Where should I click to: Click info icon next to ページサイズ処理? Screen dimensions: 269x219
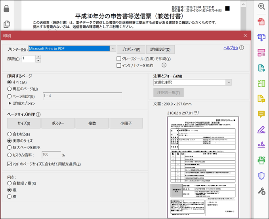pyautogui.click(x=38, y=114)
